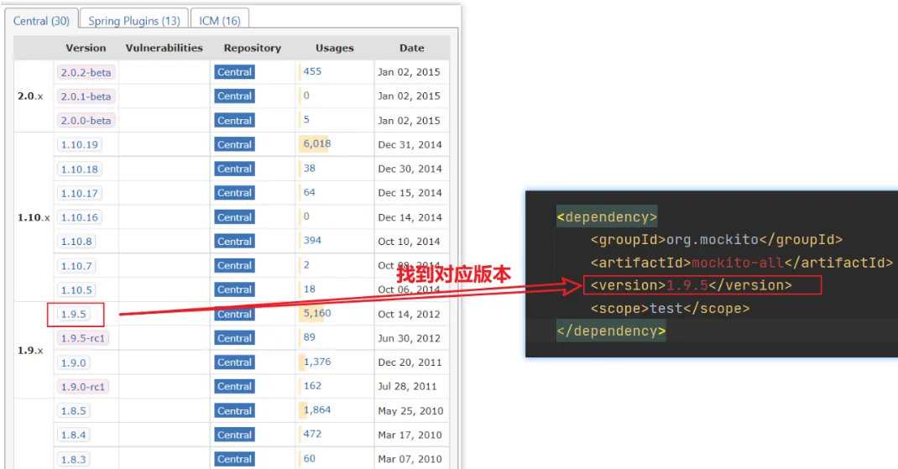Image resolution: width=898 pixels, height=469 pixels.
Task: Open version 1.8.4 link
Action: pos(73,435)
